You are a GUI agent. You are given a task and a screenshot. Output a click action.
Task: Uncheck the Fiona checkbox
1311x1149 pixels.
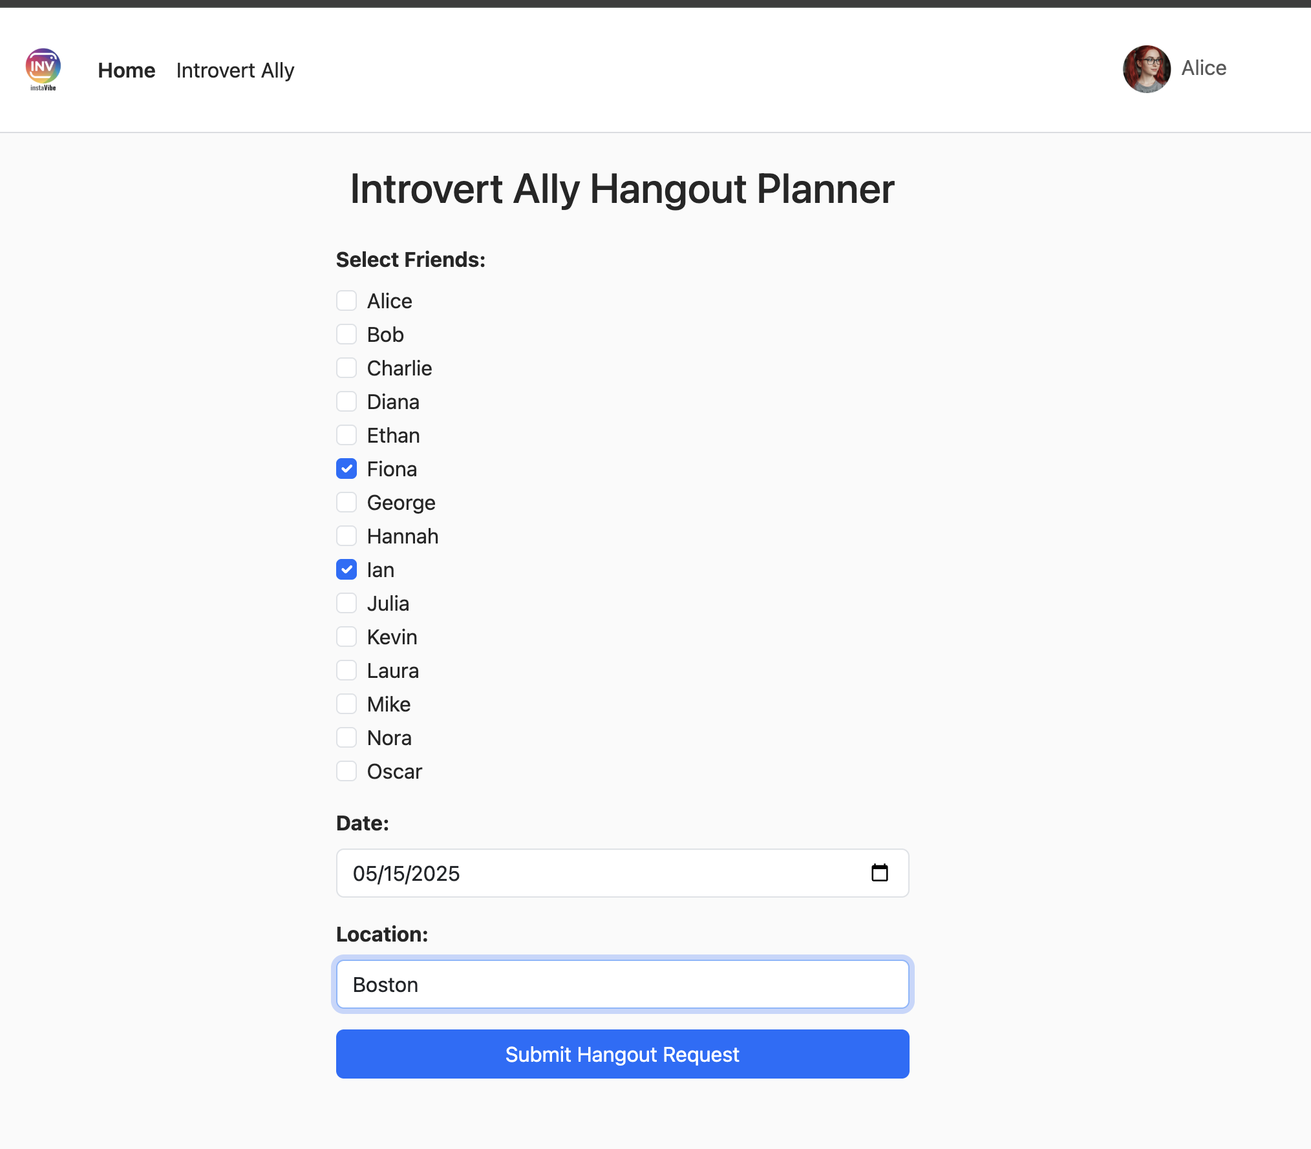coord(346,469)
